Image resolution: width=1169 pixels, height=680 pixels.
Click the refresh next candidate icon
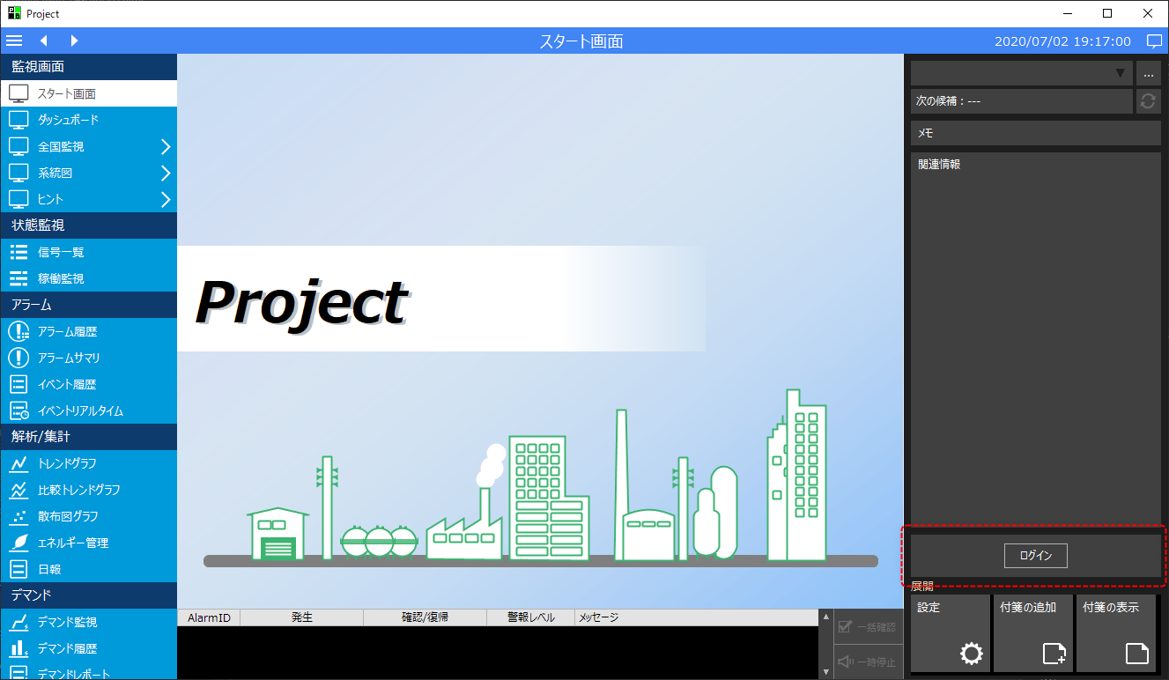coord(1148,101)
